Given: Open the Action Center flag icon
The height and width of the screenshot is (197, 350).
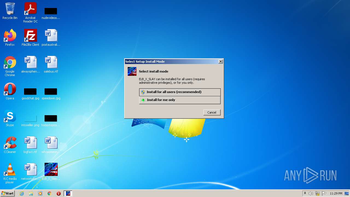Looking at the screenshot, I should point(324,193).
